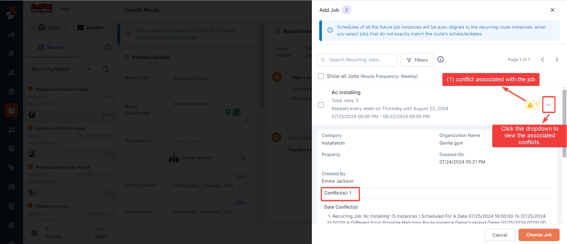
Task: Click the Roger Morton user avatar
Action: (x=174, y=158)
